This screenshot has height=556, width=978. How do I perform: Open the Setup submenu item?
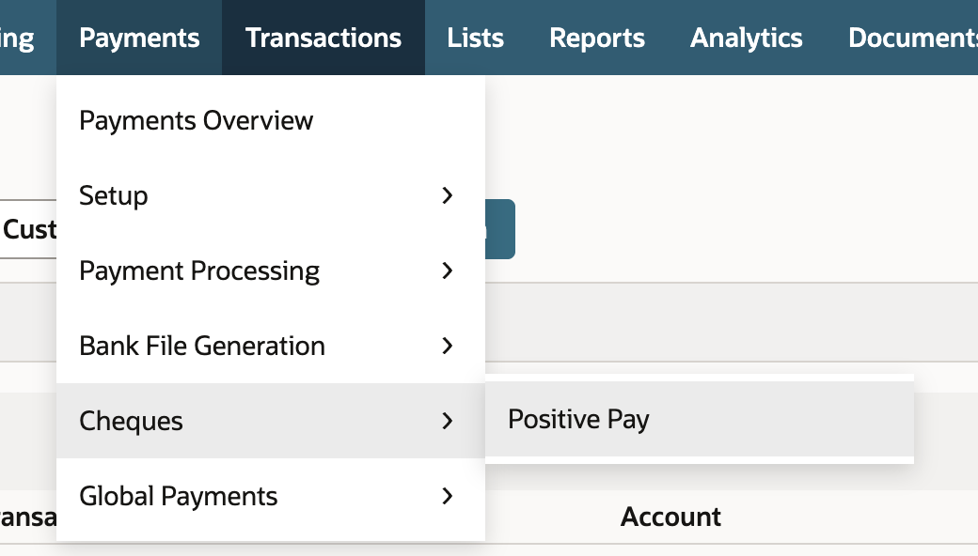[x=271, y=195]
